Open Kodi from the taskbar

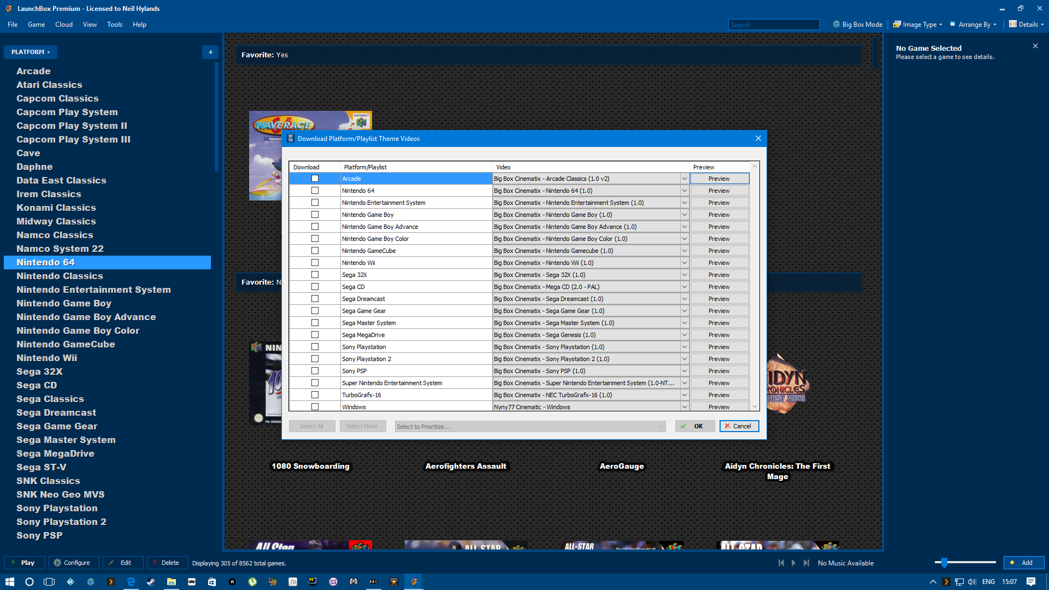70,582
